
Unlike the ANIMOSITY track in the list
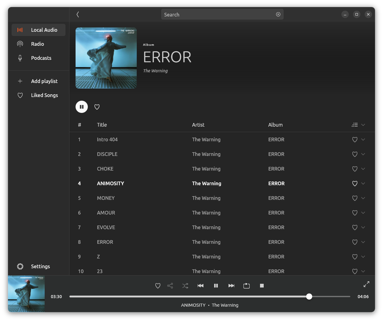[355, 183]
